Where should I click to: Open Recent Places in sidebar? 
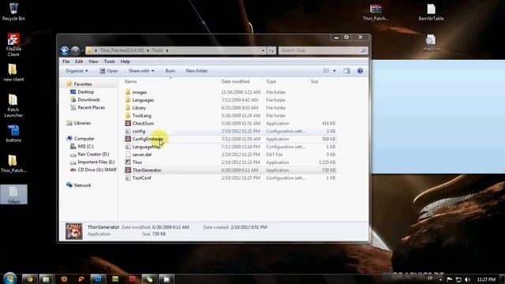coord(91,107)
